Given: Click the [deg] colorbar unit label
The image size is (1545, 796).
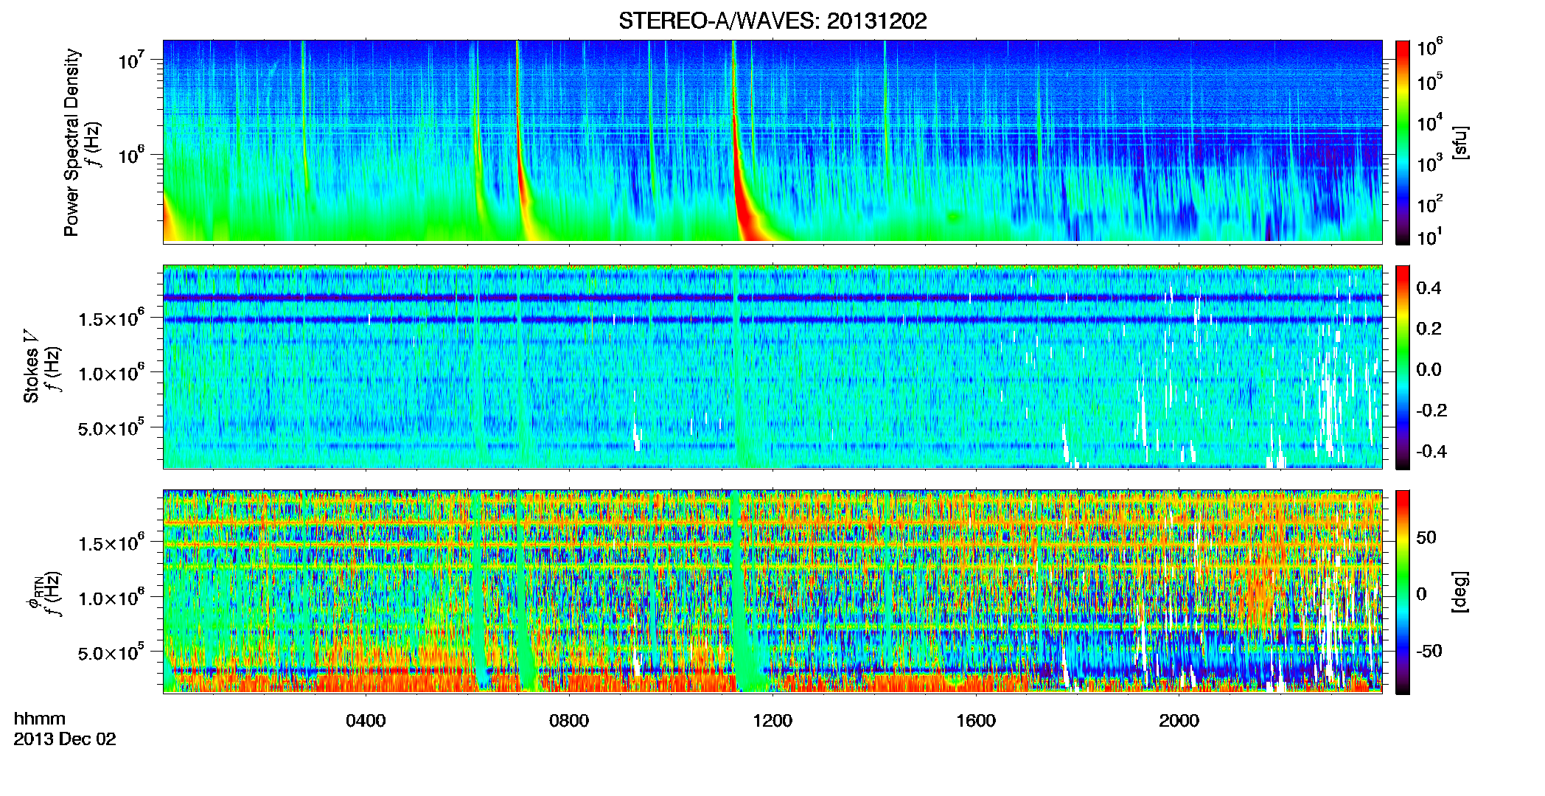Looking at the screenshot, I should [1460, 592].
